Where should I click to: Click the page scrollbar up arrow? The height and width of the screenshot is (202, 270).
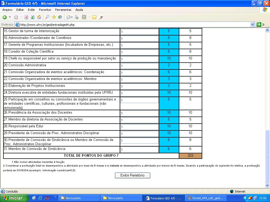coord(267,30)
